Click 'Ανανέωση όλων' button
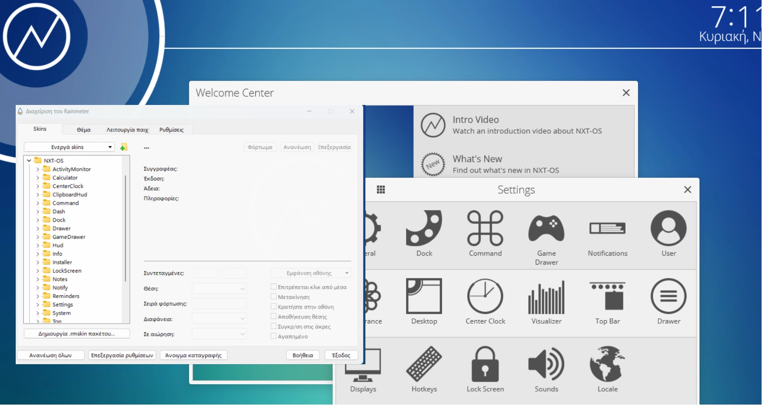Viewport: 762px width, 405px height. coord(50,355)
